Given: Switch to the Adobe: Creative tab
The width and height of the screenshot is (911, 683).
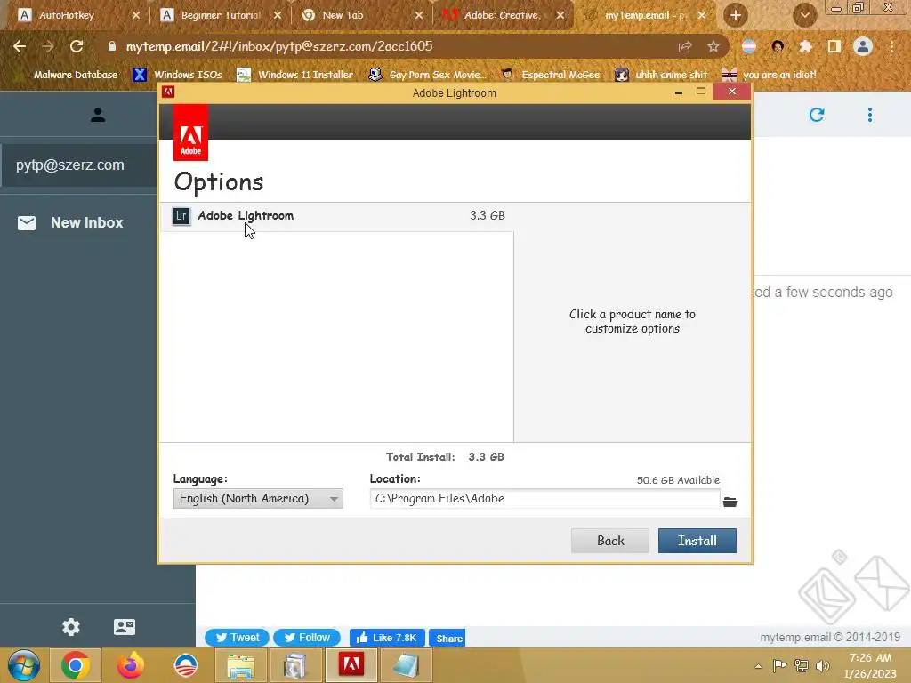Looking at the screenshot, I should [x=504, y=15].
